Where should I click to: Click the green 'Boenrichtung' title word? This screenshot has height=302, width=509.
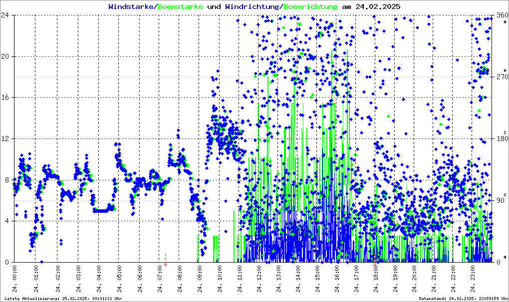pos(310,6)
